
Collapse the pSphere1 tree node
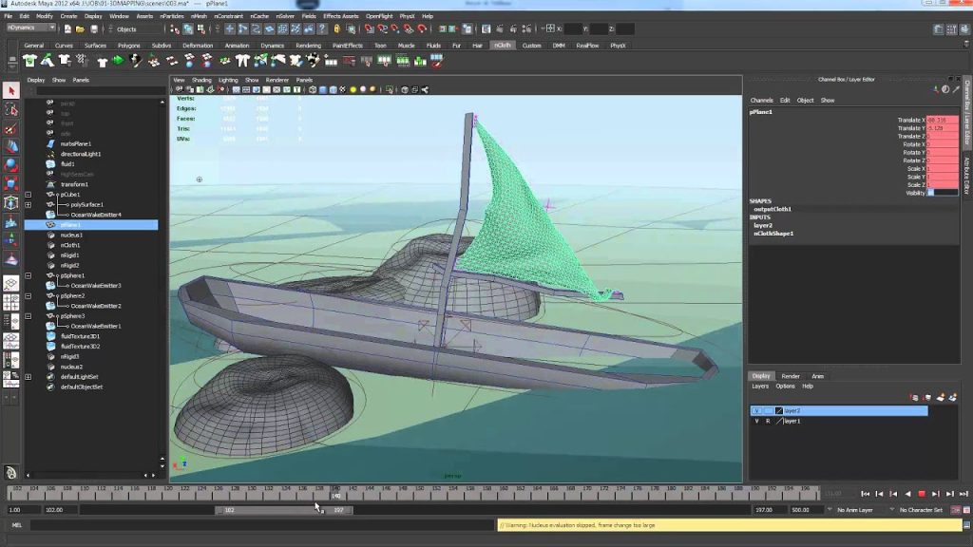pyautogui.click(x=28, y=275)
